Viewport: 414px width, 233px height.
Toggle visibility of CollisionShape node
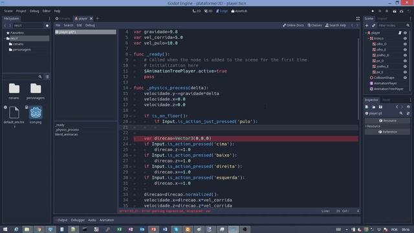tap(406, 78)
